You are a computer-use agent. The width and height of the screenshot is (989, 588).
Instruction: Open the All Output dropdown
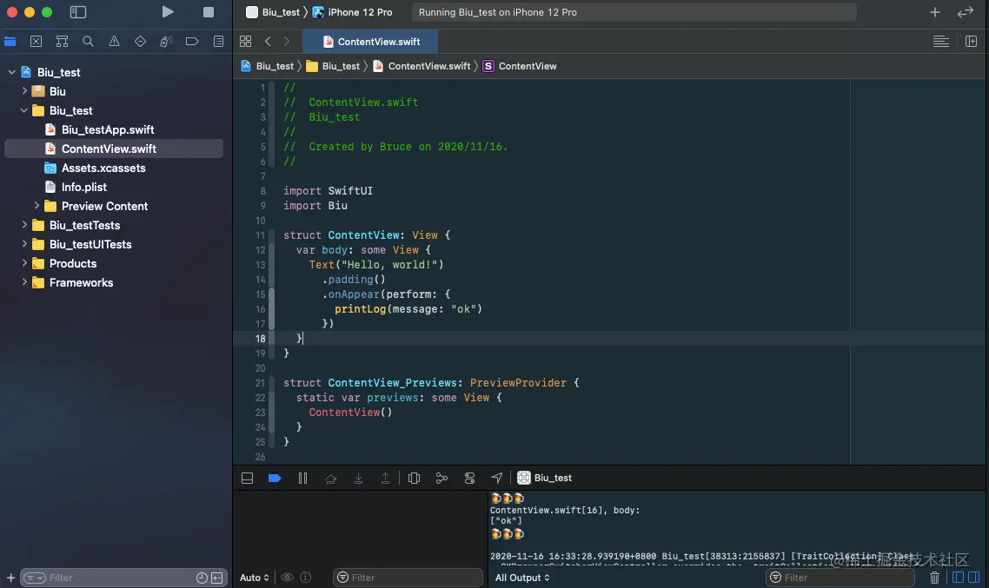click(522, 578)
